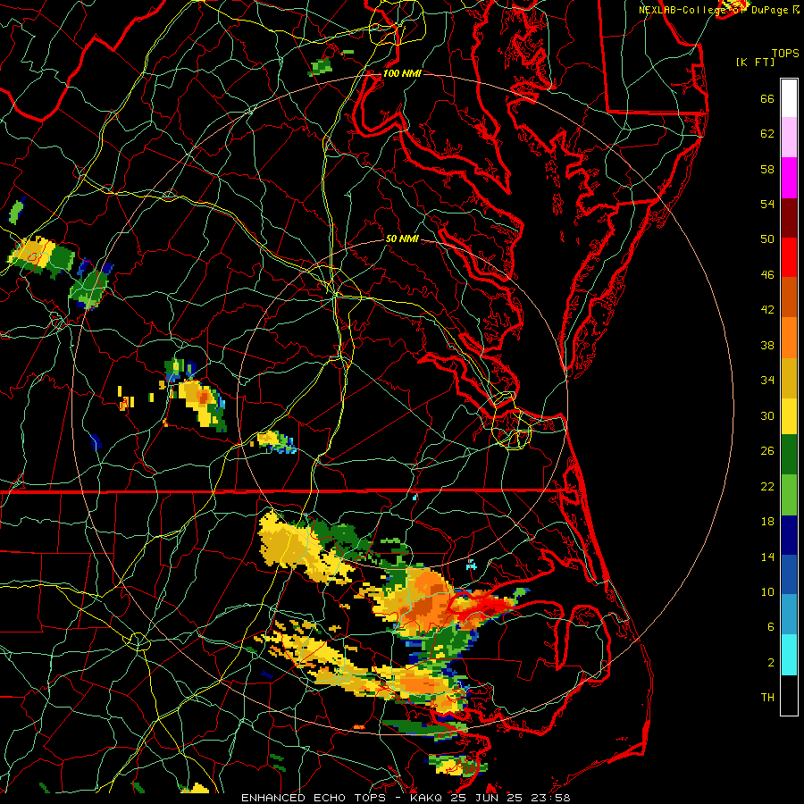Click the burnt orange 42 kft legend swatch
This screenshot has width=804, height=804.
tap(789, 297)
